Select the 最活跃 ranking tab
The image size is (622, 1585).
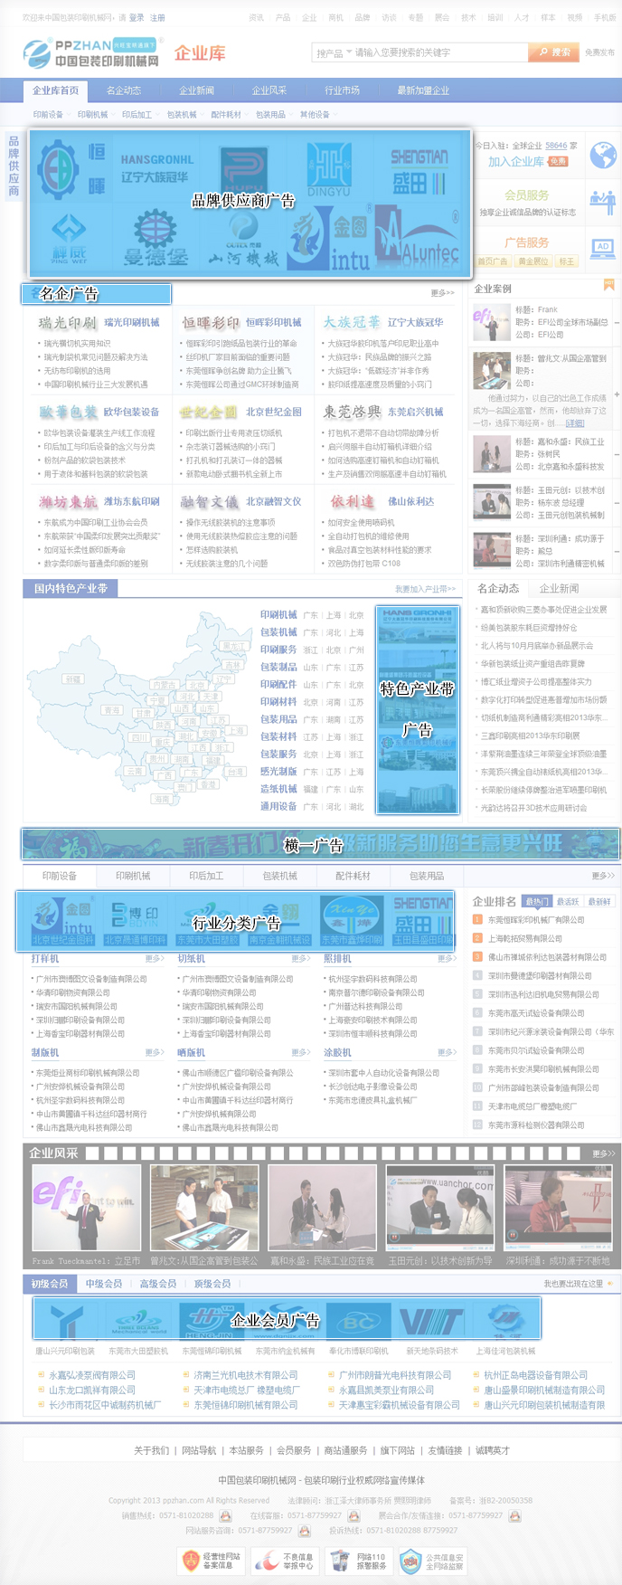[x=568, y=901]
